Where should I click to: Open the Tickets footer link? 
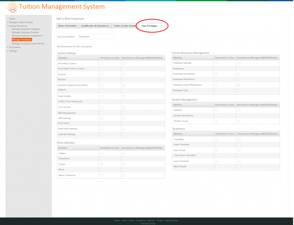(x=160, y=220)
